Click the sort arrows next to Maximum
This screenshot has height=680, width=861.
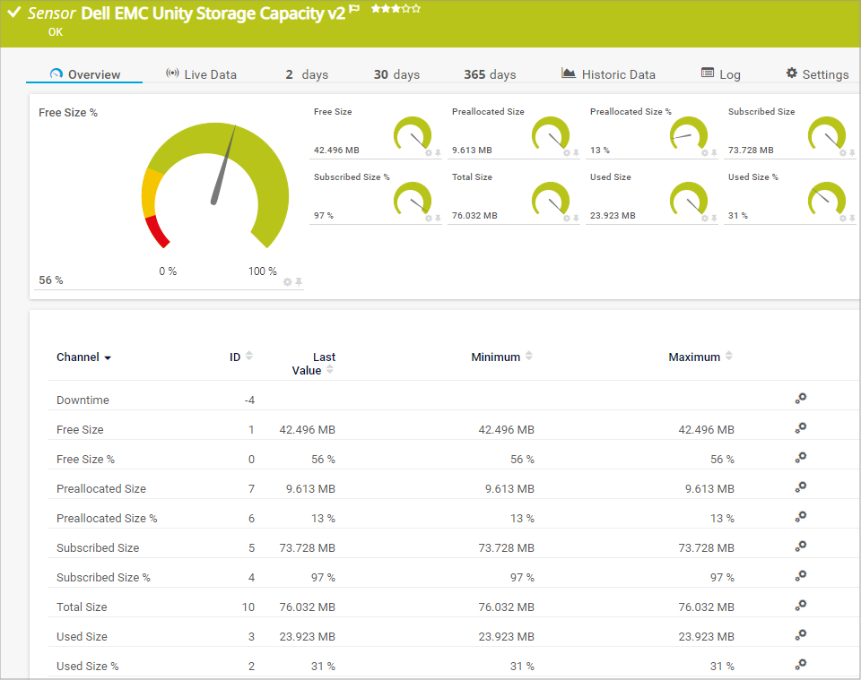pos(727,357)
